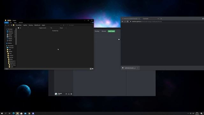Switch to Discord via taskbar icon

[x=33, y=113]
